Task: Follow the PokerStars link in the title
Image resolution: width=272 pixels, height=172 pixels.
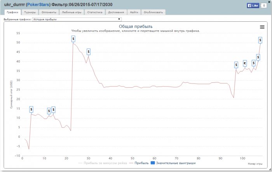Action: tap(38, 5)
